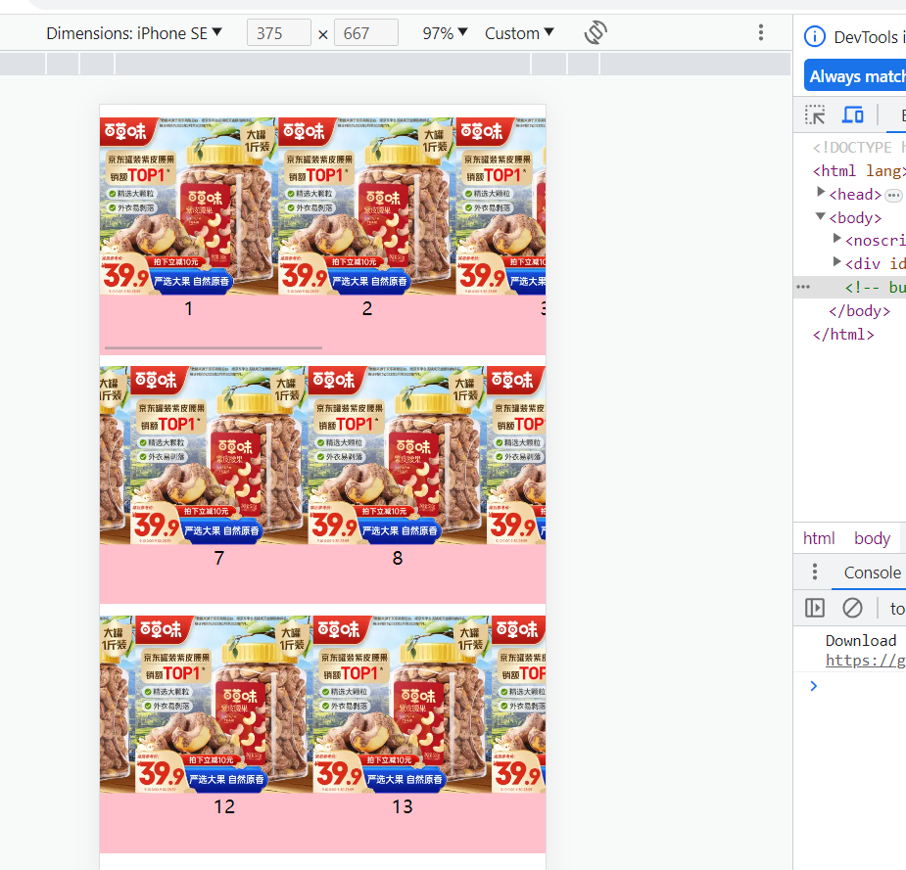Click the label number 13
Viewport: 906px width, 870px height.
point(403,806)
